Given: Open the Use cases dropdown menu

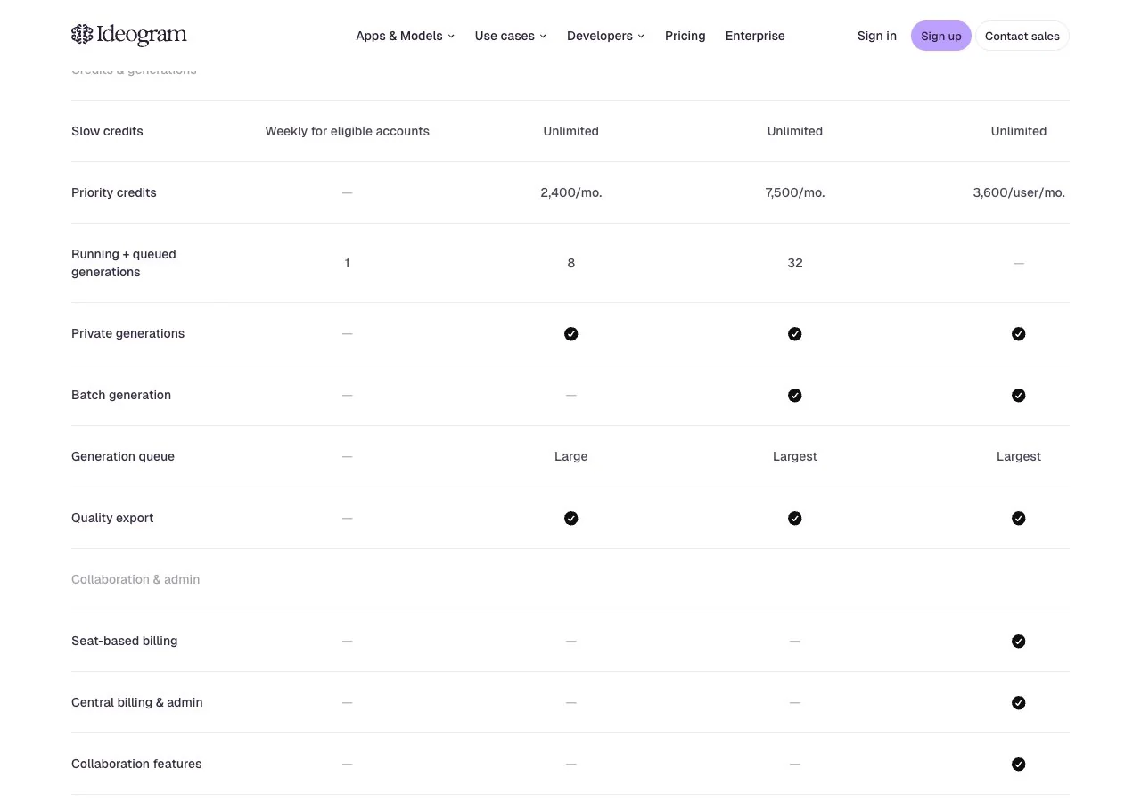Looking at the screenshot, I should coord(511,36).
